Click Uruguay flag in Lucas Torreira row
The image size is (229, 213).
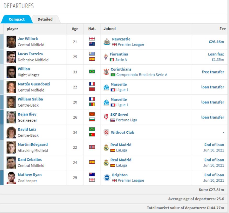point(92,54)
